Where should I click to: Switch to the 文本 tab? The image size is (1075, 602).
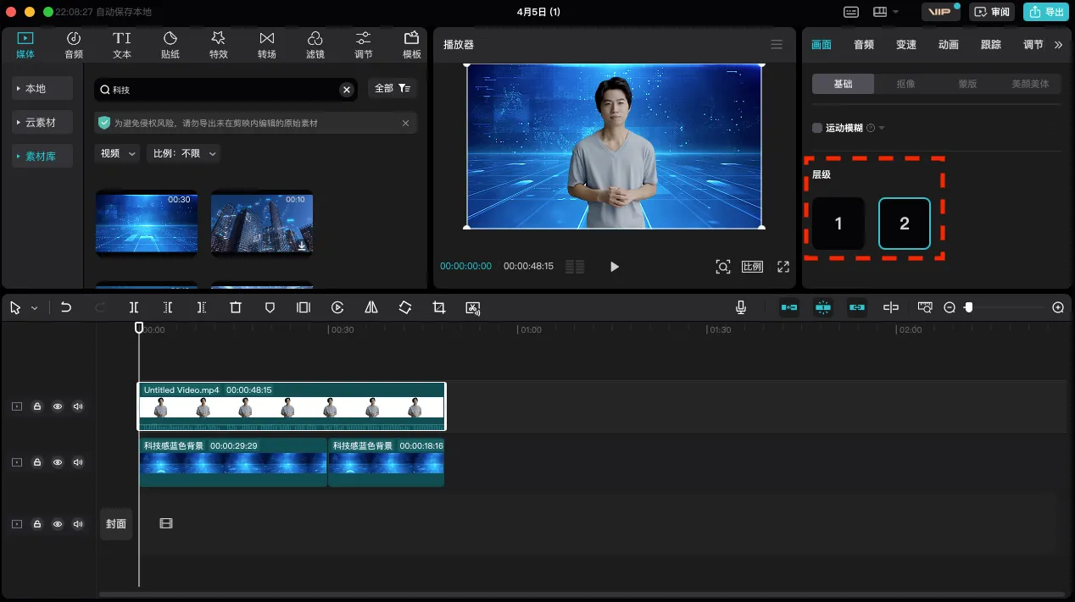[x=122, y=45]
